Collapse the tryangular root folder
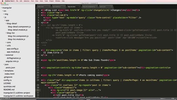Image resolution: width=177 pixels, height=100 pixels. (x=2, y=8)
